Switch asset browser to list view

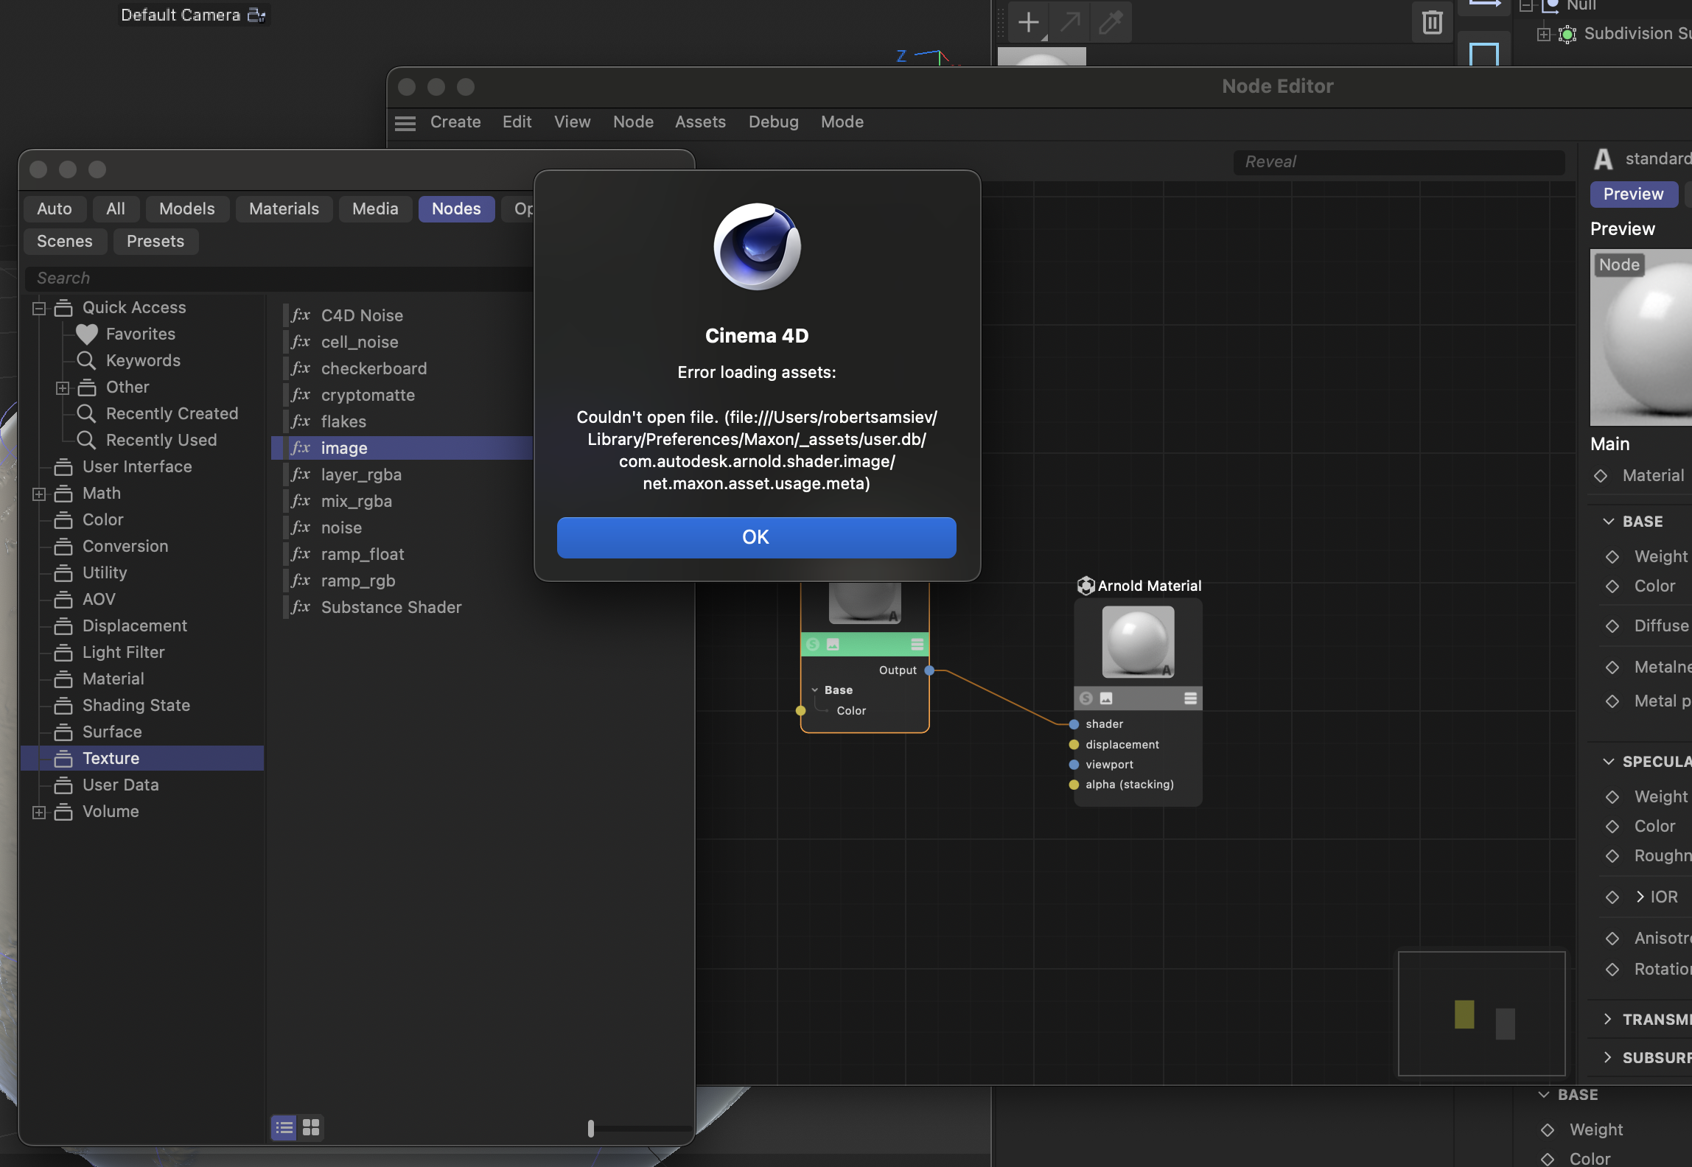pos(284,1127)
